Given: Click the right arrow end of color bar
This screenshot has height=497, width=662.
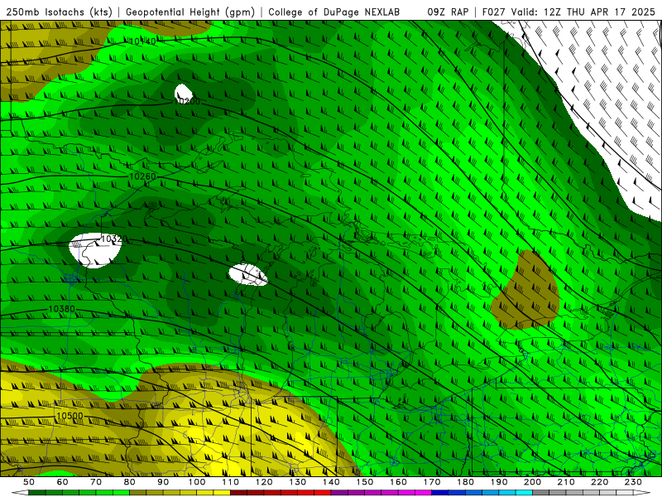Looking at the screenshot, I should (x=641, y=493).
